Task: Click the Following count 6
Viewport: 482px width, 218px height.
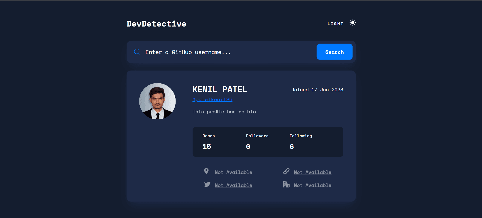Action: click(292, 147)
